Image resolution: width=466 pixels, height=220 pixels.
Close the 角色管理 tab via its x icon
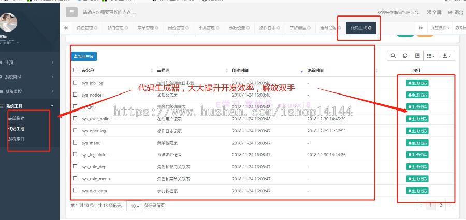click(96, 28)
